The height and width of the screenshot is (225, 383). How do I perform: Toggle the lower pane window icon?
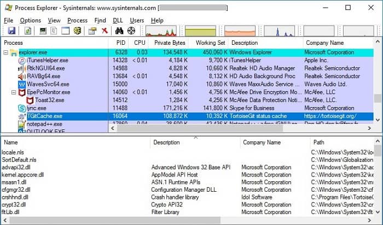65,31
